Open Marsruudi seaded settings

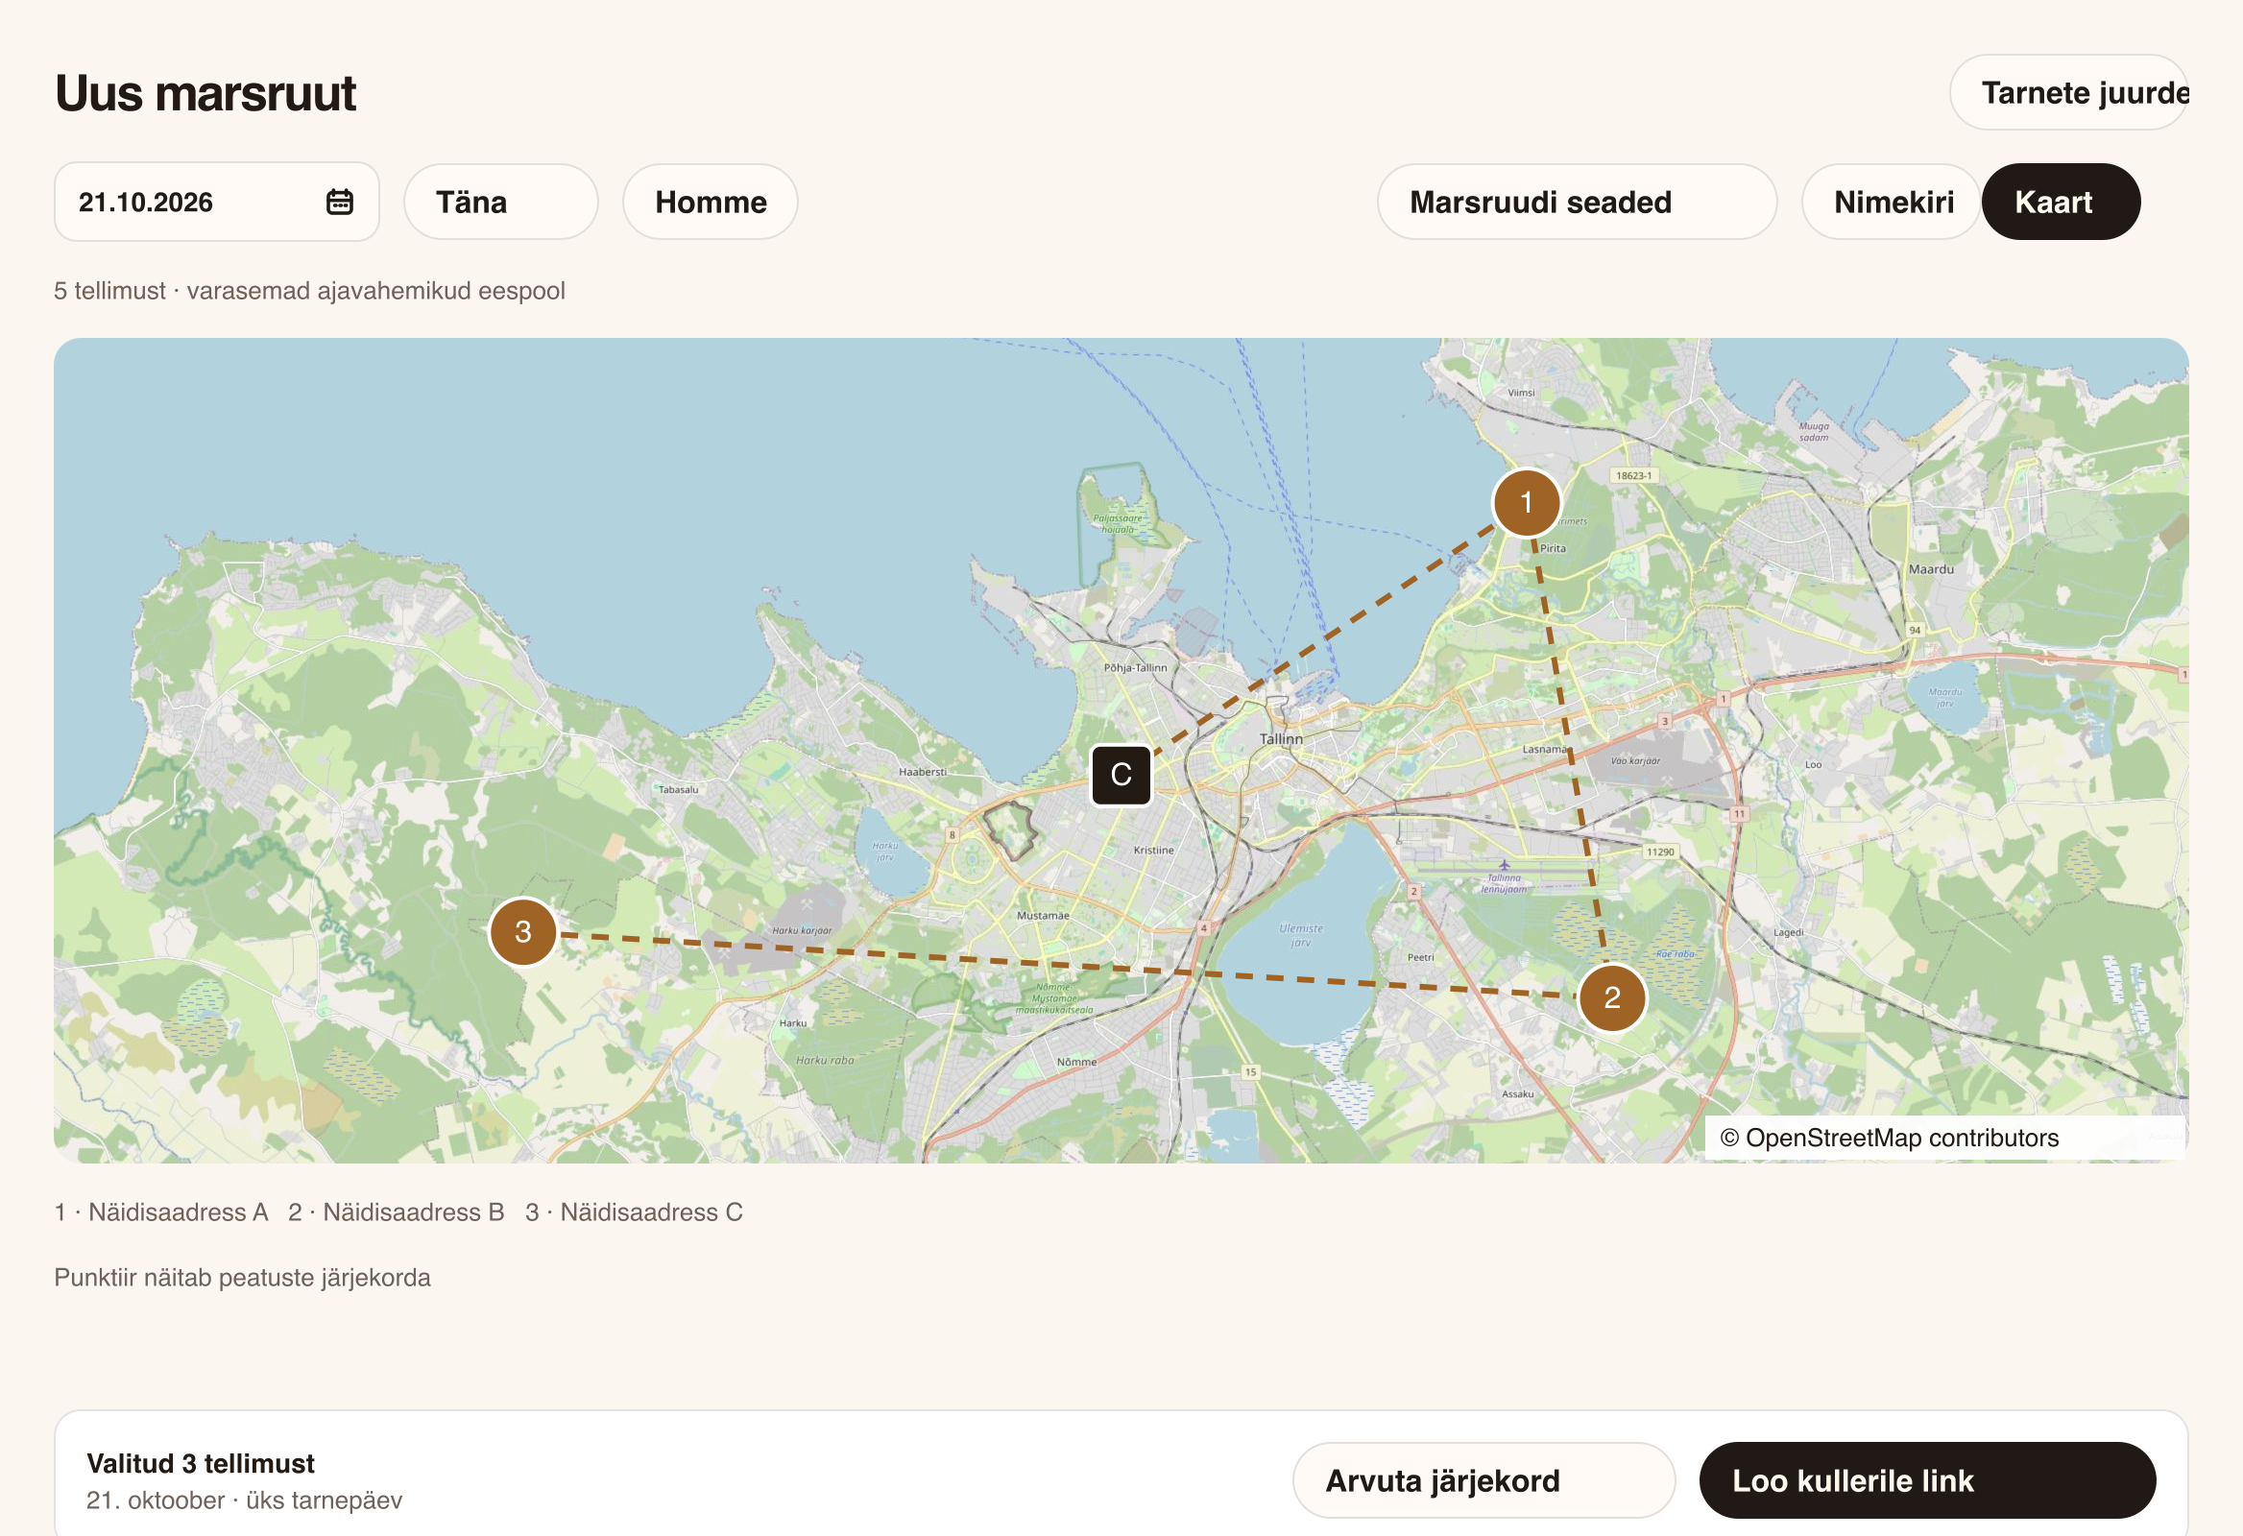click(1577, 202)
